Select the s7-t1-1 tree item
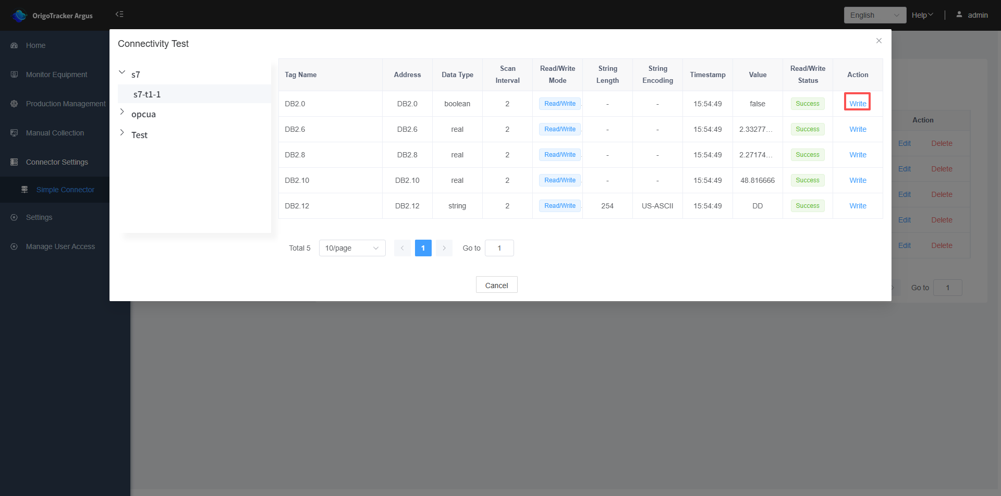 click(147, 94)
